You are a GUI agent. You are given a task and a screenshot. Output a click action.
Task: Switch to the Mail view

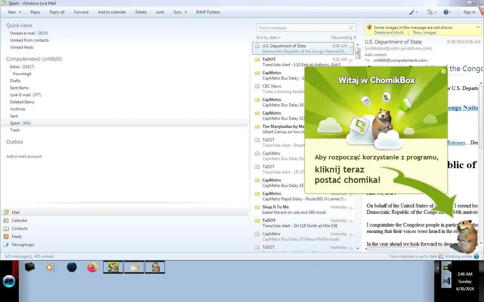[x=124, y=212]
